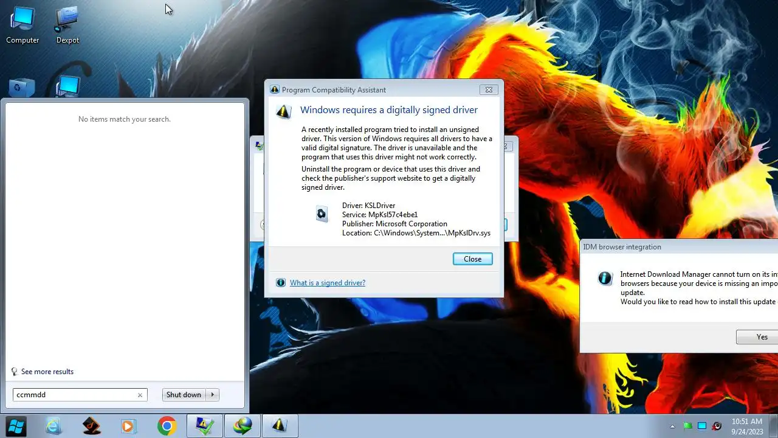The height and width of the screenshot is (438, 778).
Task: Click the Show desktop strip
Action: (774, 426)
